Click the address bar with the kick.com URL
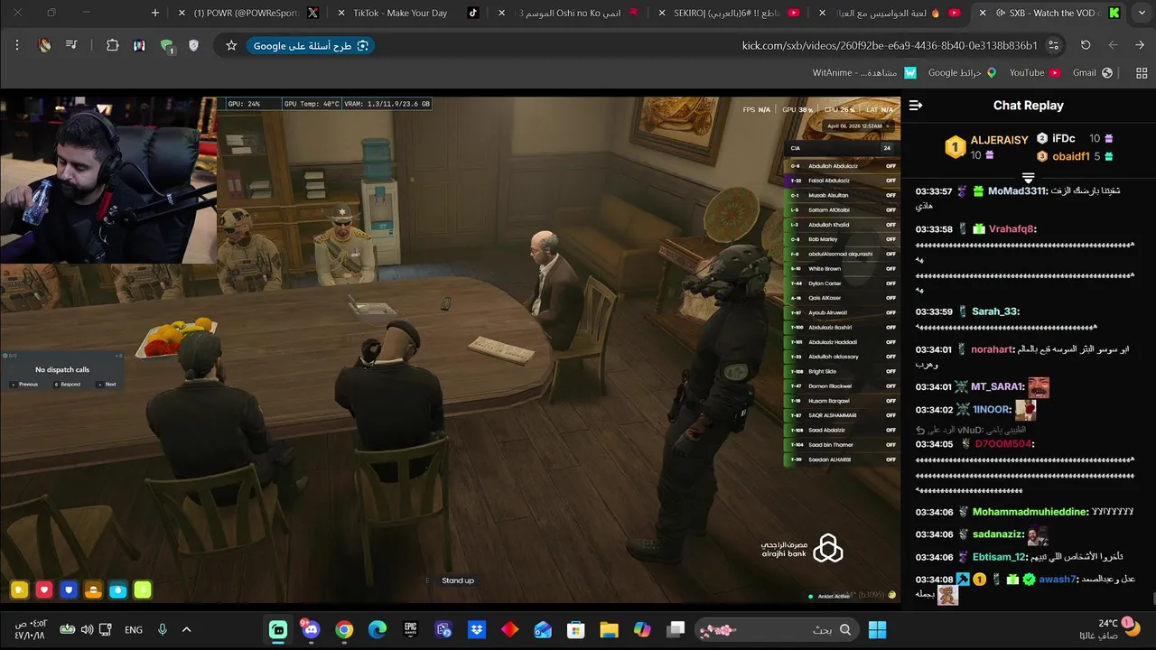Viewport: 1156px width, 650px height. point(890,45)
